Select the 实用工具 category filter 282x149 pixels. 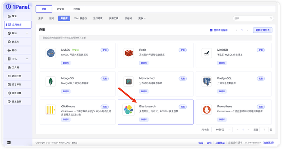pos(114,18)
